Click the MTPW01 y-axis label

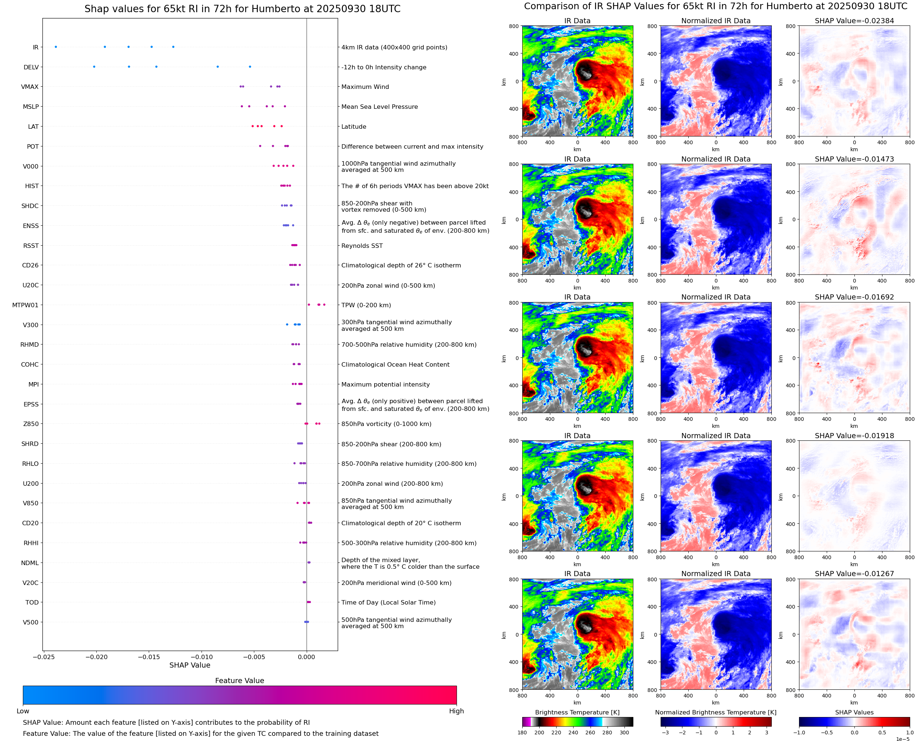25,305
